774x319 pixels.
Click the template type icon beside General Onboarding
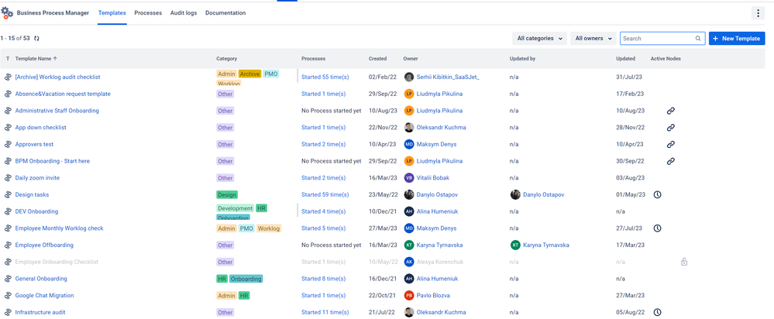click(8, 279)
